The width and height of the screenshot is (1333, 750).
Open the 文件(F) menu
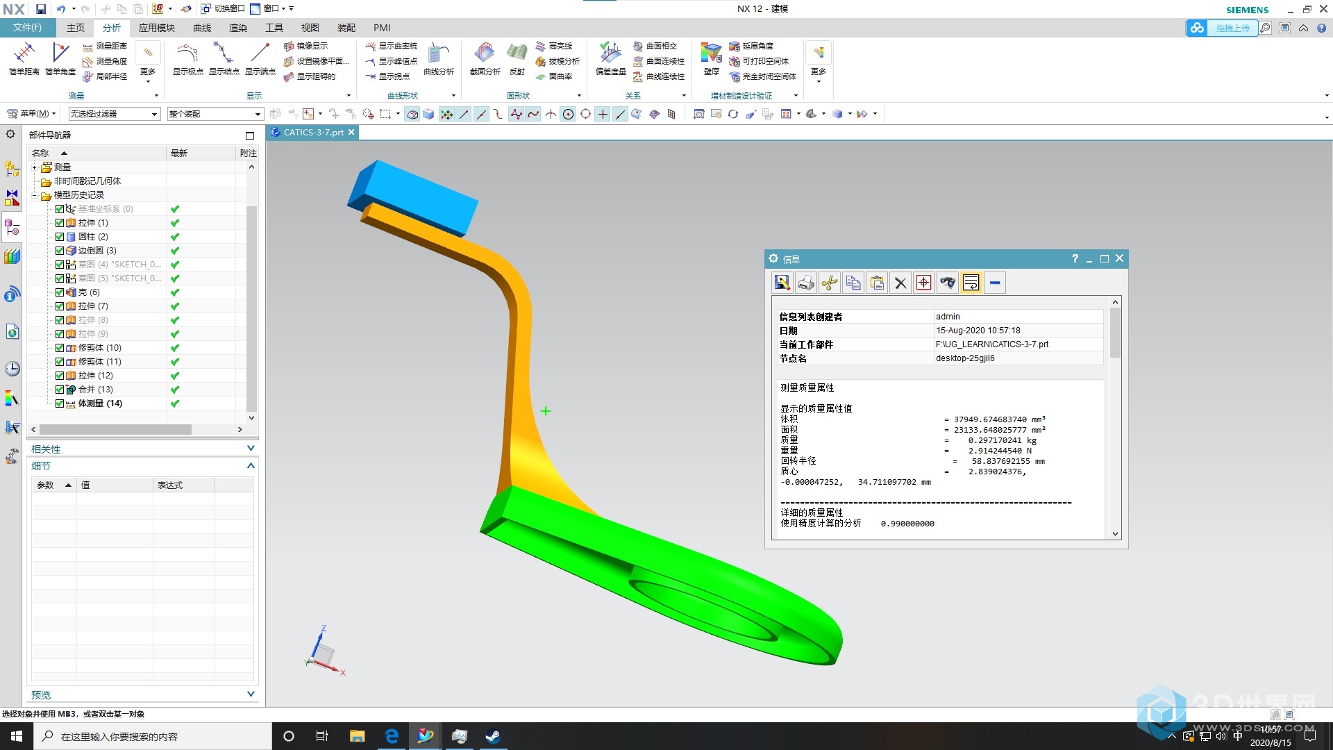point(27,28)
